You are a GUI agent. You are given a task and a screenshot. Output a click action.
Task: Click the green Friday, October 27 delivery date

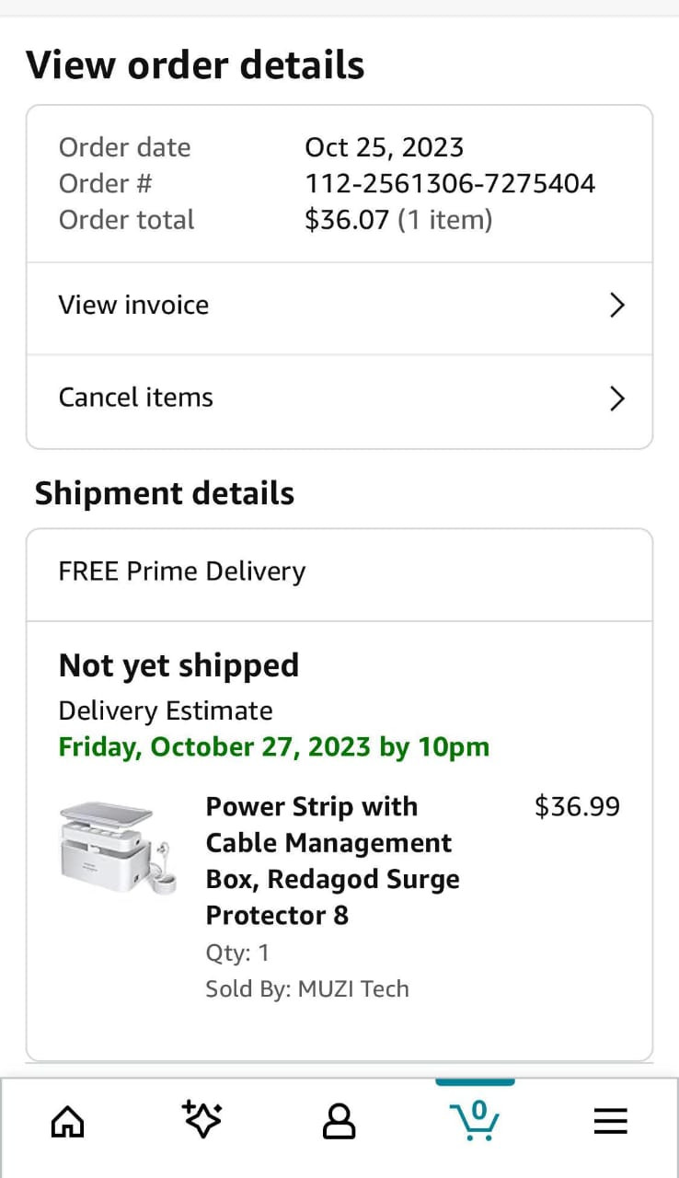tap(274, 746)
